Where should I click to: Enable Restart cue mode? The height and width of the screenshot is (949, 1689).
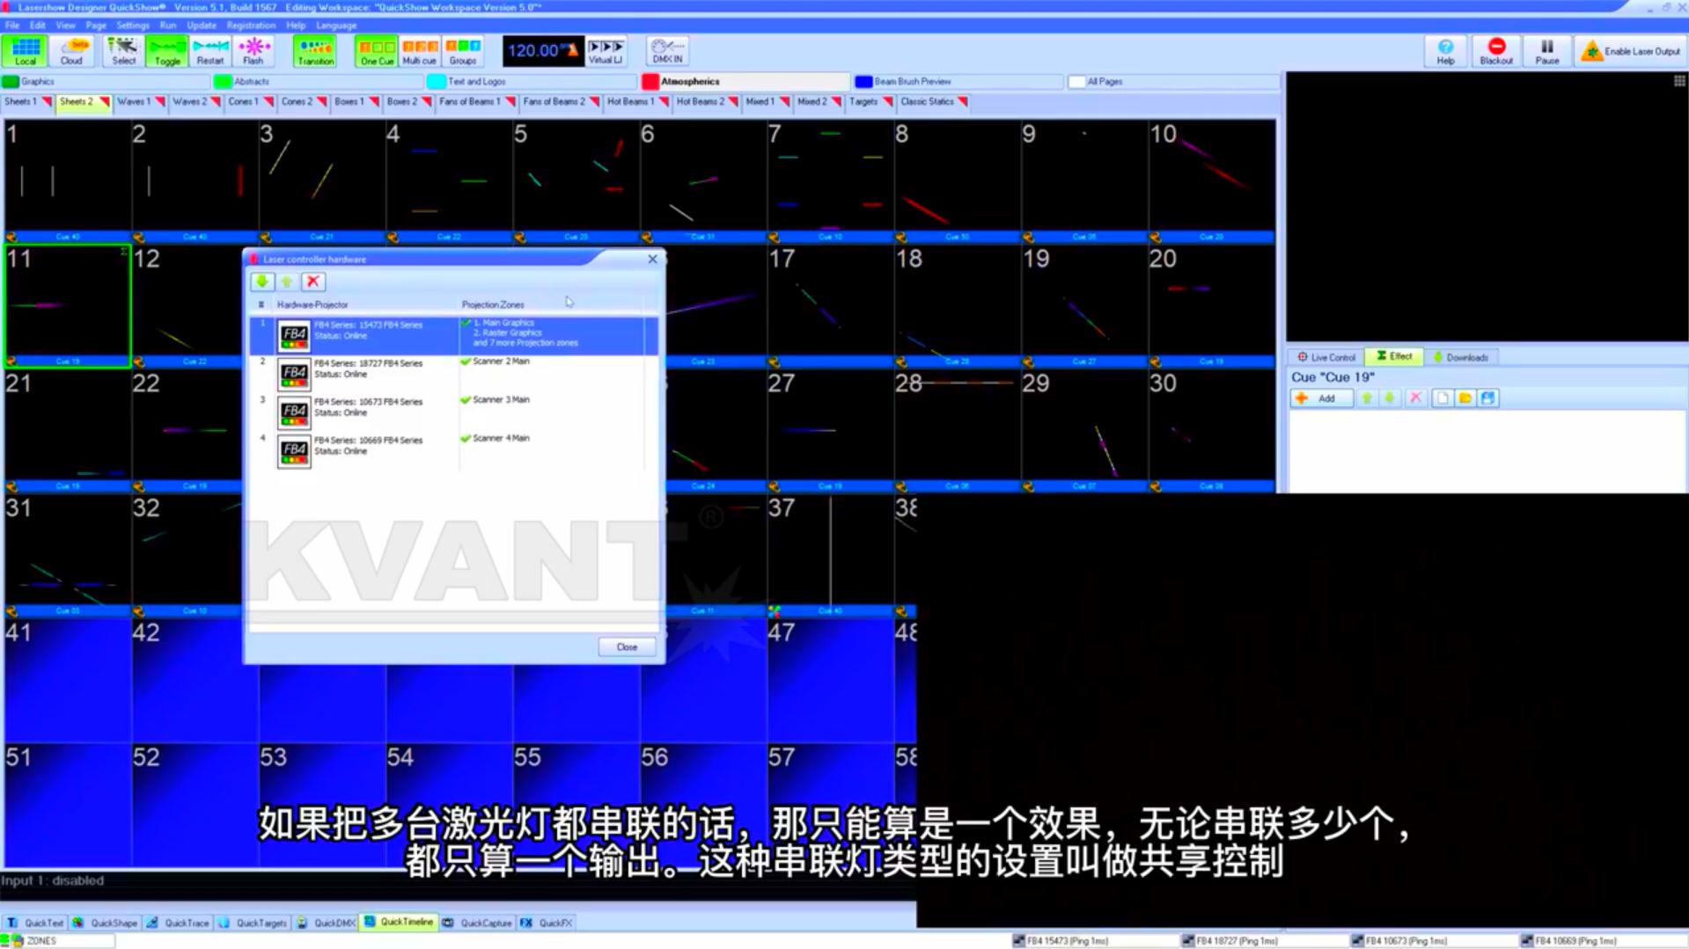point(209,51)
